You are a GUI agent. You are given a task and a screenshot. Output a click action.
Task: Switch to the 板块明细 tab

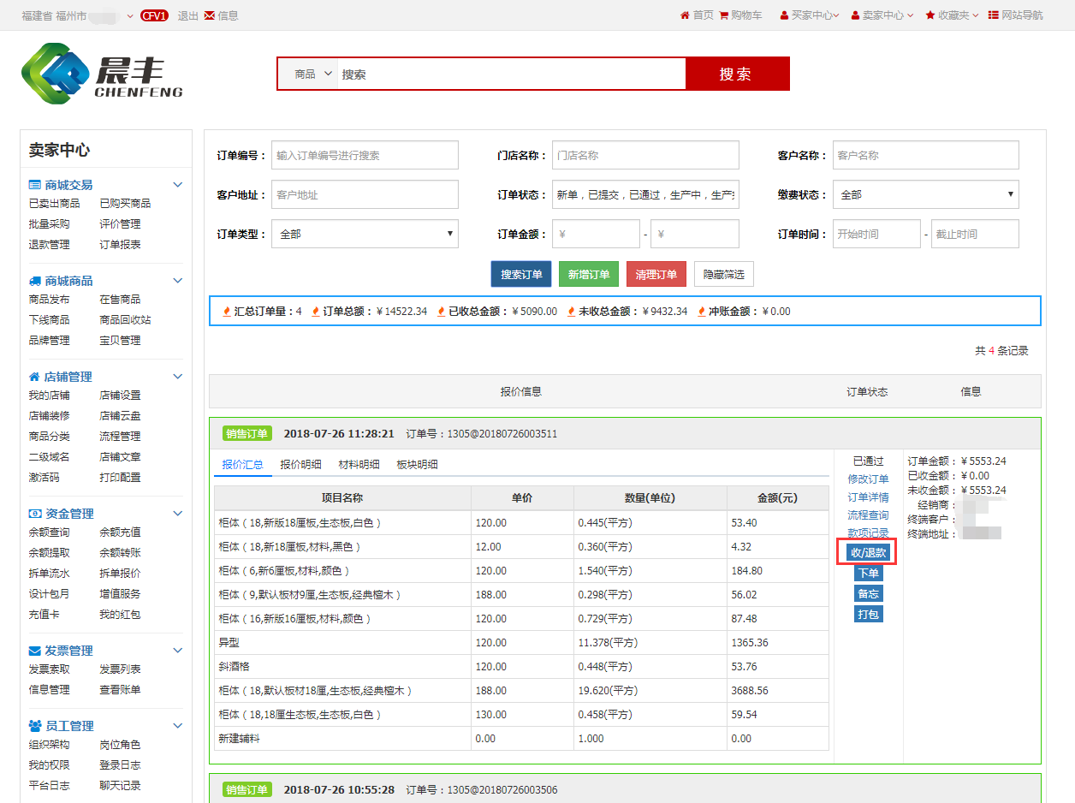coord(417,465)
